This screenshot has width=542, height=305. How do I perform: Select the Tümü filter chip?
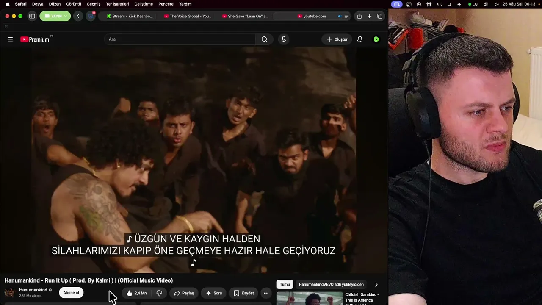285,285
